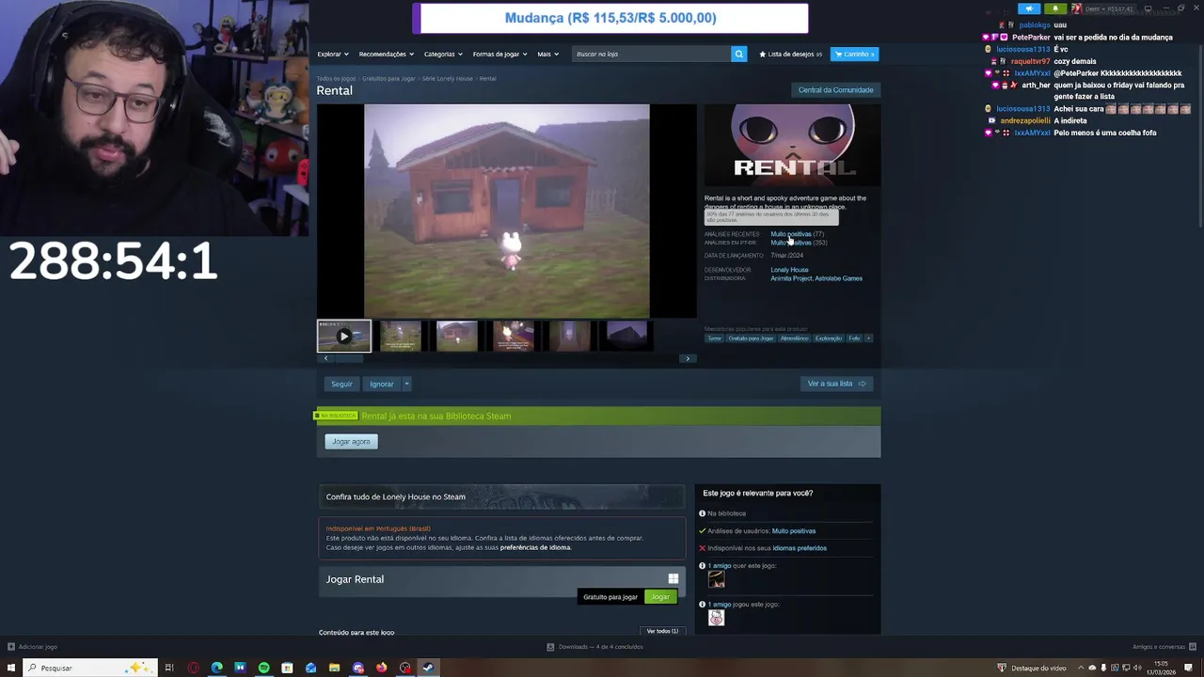This screenshot has width=1204, height=677.
Task: Select the third screenshot thumbnail of the house
Action: click(457, 336)
